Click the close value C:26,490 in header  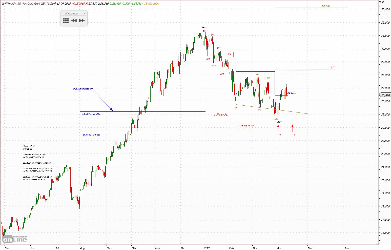(x=115, y=4)
